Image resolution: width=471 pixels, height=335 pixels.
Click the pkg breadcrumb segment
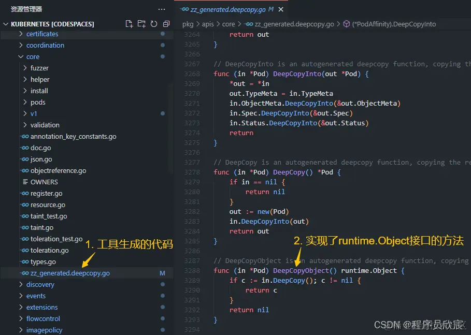point(188,24)
